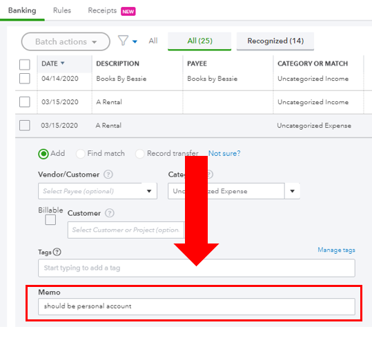Open the Batch actions dropdown
The width and height of the screenshot is (372, 338).
[x=66, y=42]
